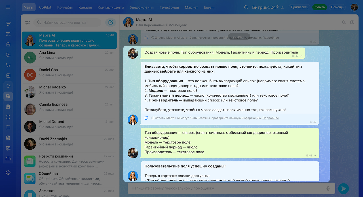The width and height of the screenshot is (363, 197).
Task: Click the microphone voice input icon
Action: 328,188
